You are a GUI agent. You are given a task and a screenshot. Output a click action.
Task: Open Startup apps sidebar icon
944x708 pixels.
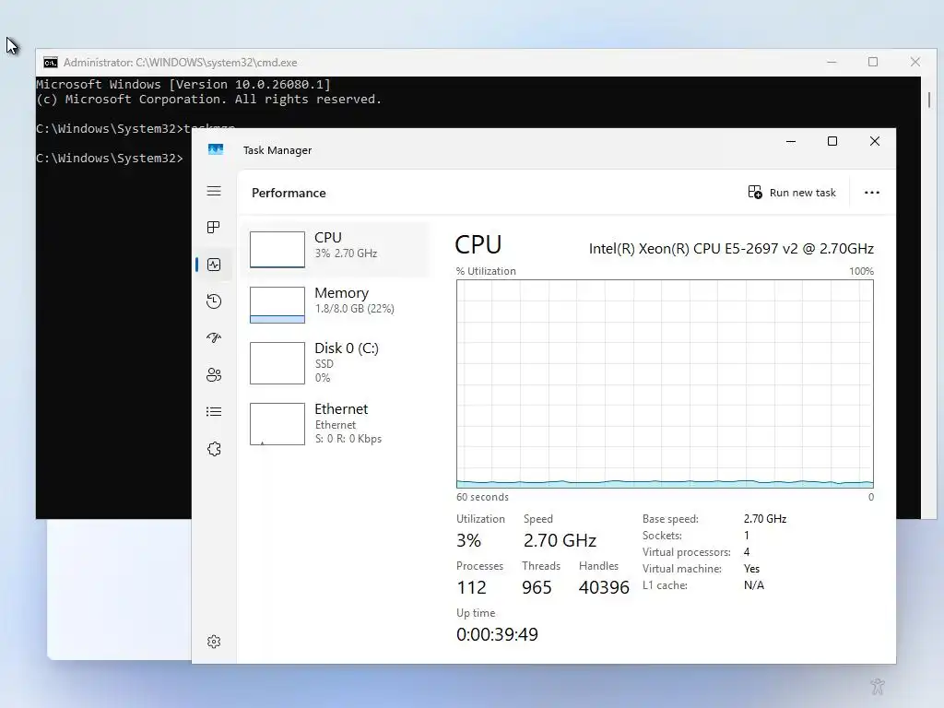214,337
